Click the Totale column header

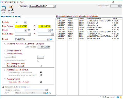117,19
